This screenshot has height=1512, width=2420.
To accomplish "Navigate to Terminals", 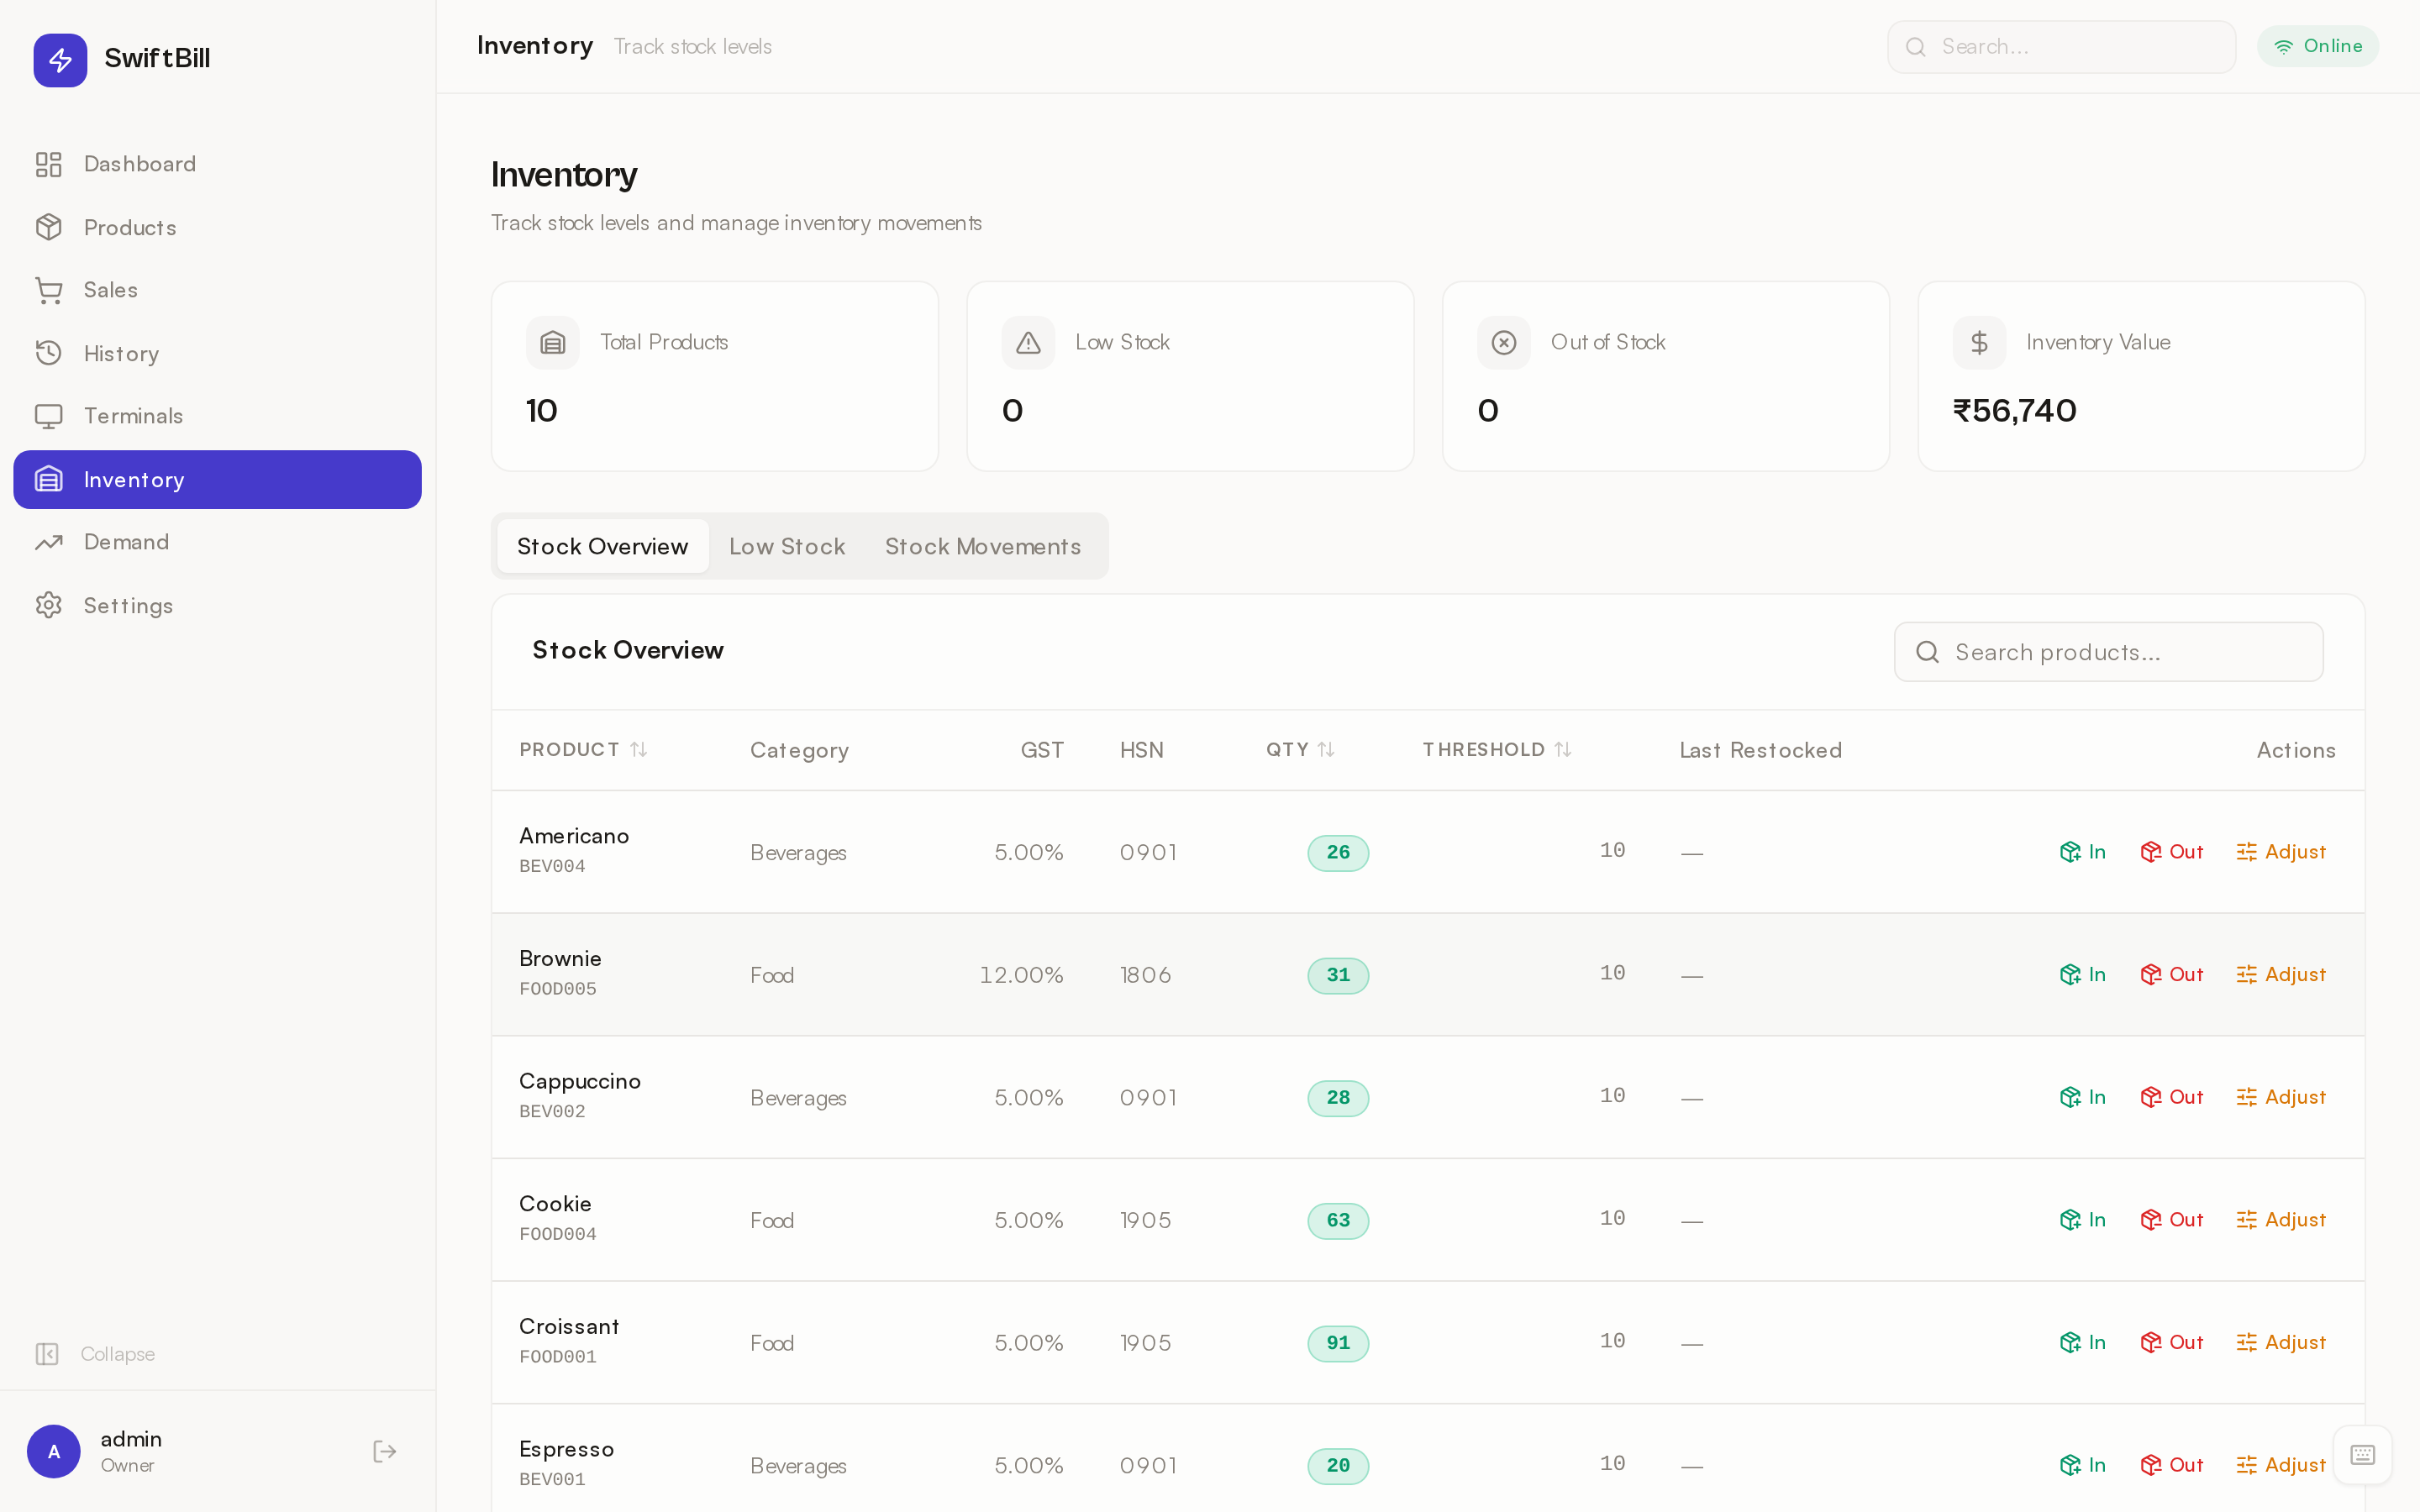I will pos(217,416).
